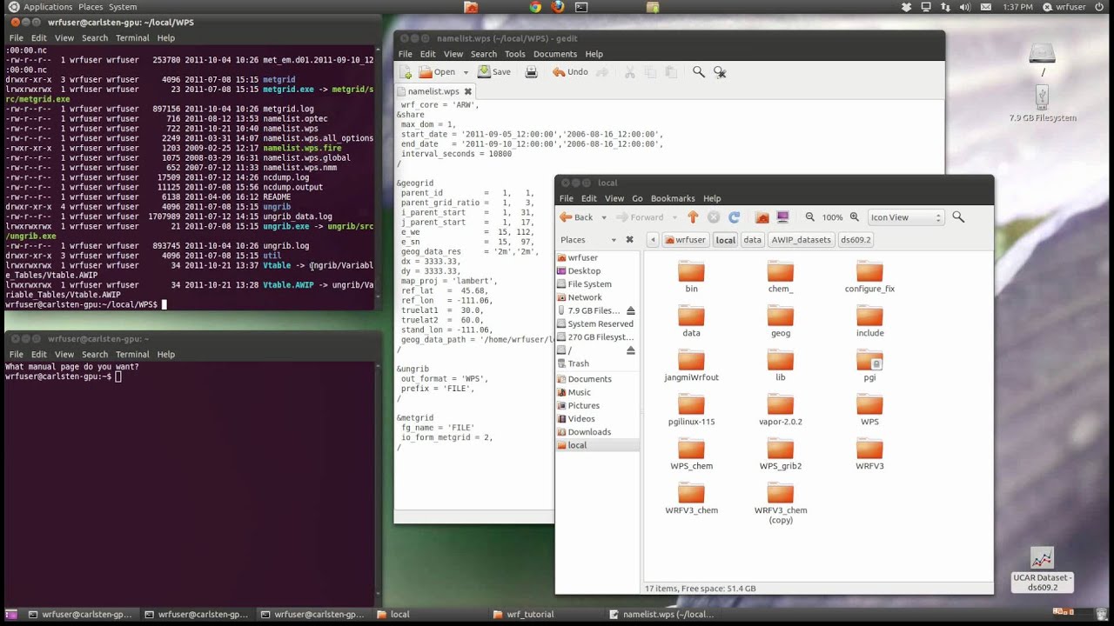Screen dimensions: 1114x626
Task: Eject the 7.9 GB Filesystem in sidebar
Action: click(631, 310)
